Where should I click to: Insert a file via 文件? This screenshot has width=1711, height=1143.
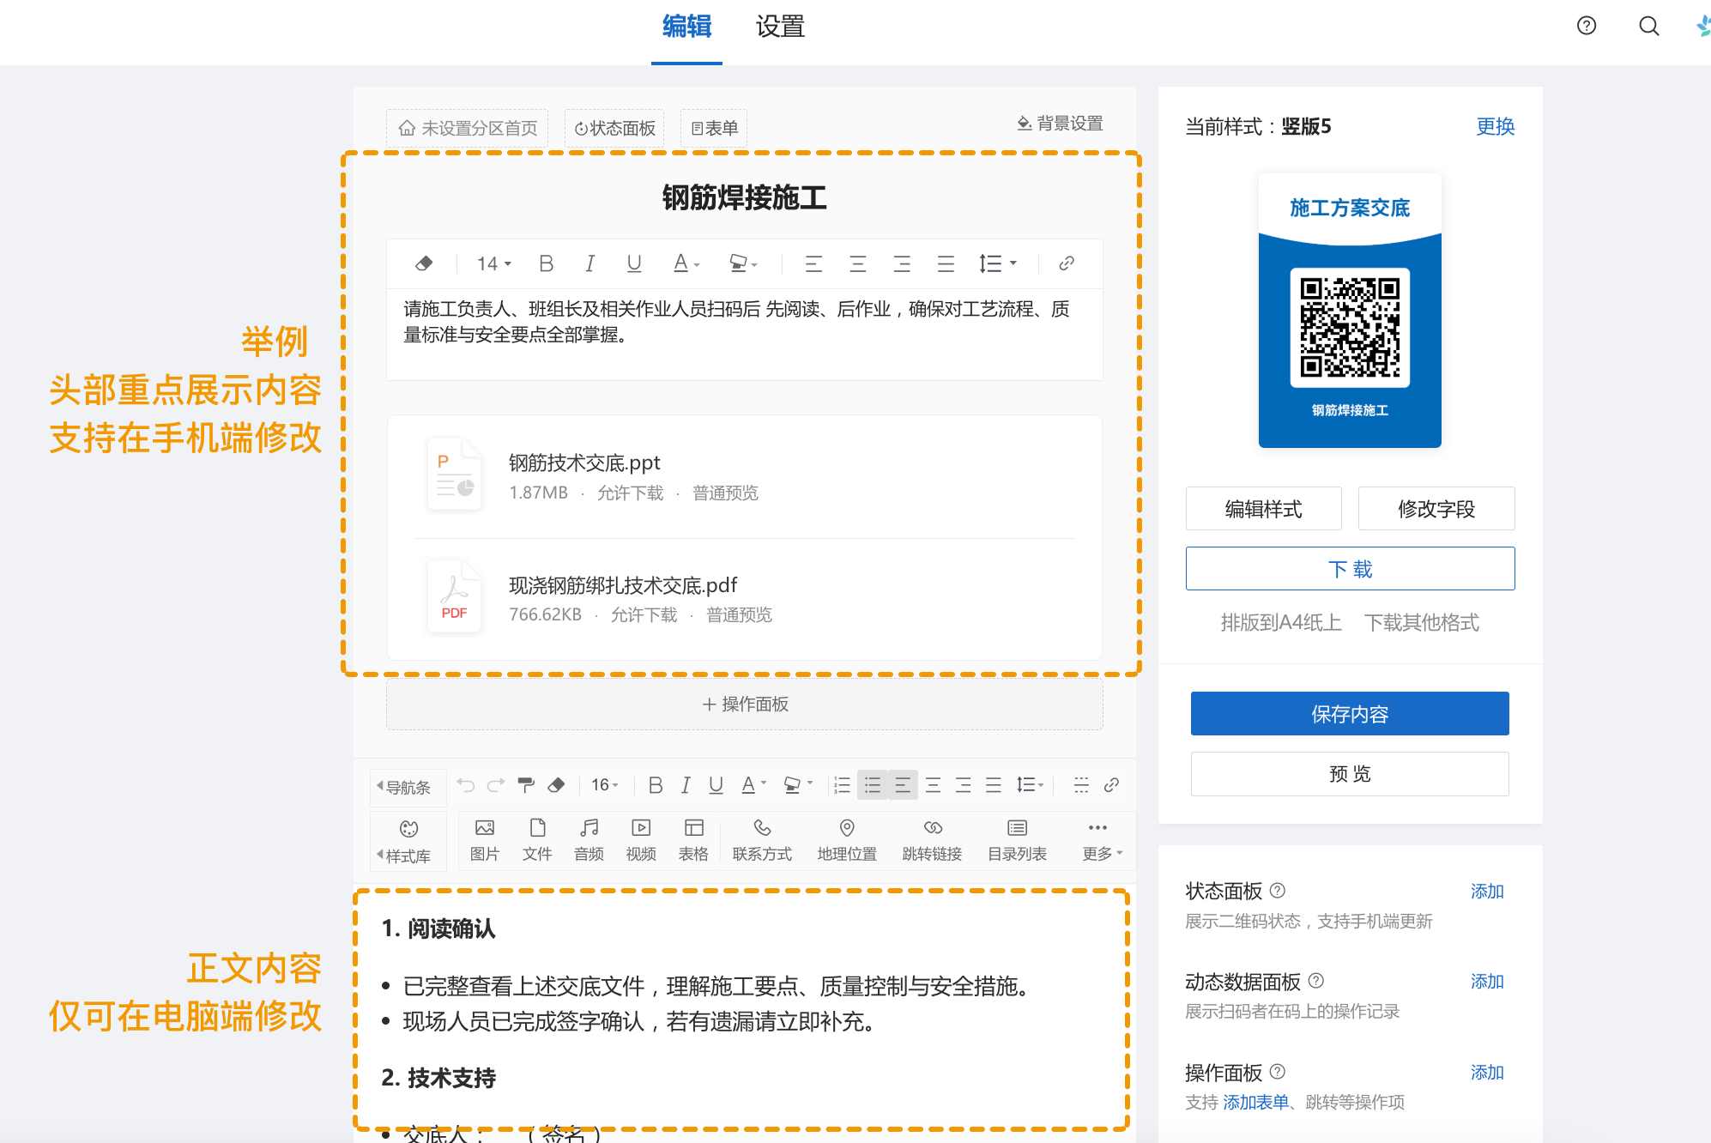537,839
